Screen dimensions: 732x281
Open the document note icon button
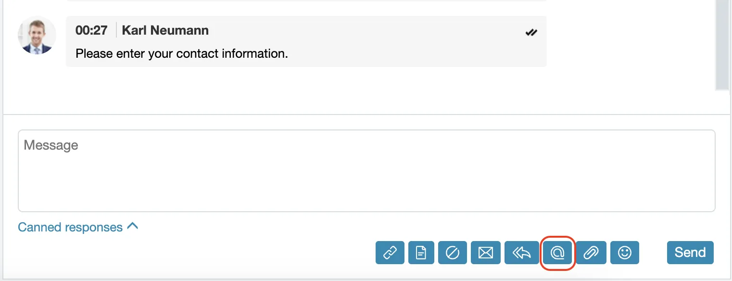tap(421, 253)
